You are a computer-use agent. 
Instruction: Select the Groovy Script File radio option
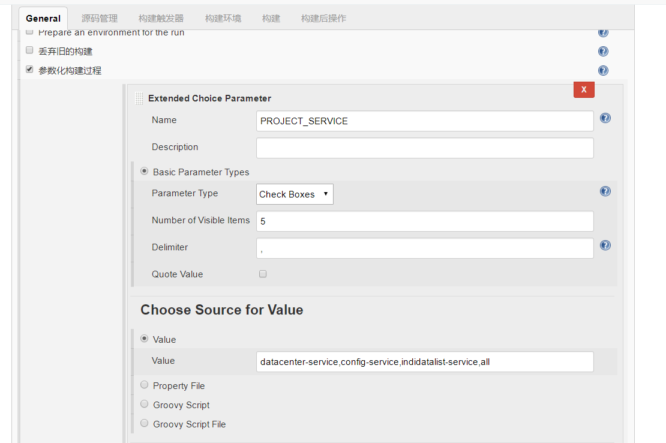pyautogui.click(x=145, y=423)
